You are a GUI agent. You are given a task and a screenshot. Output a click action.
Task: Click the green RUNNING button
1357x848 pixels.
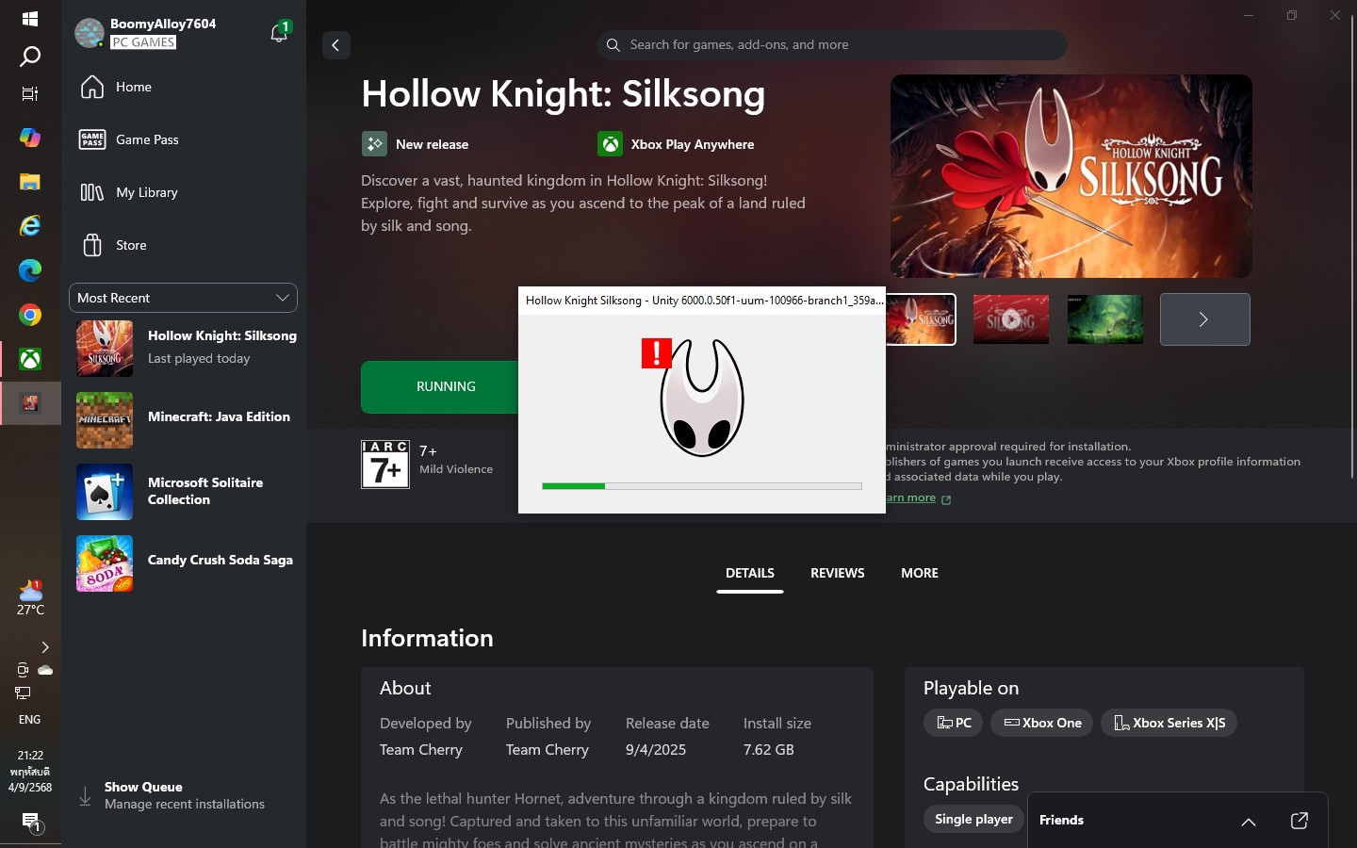pos(439,386)
